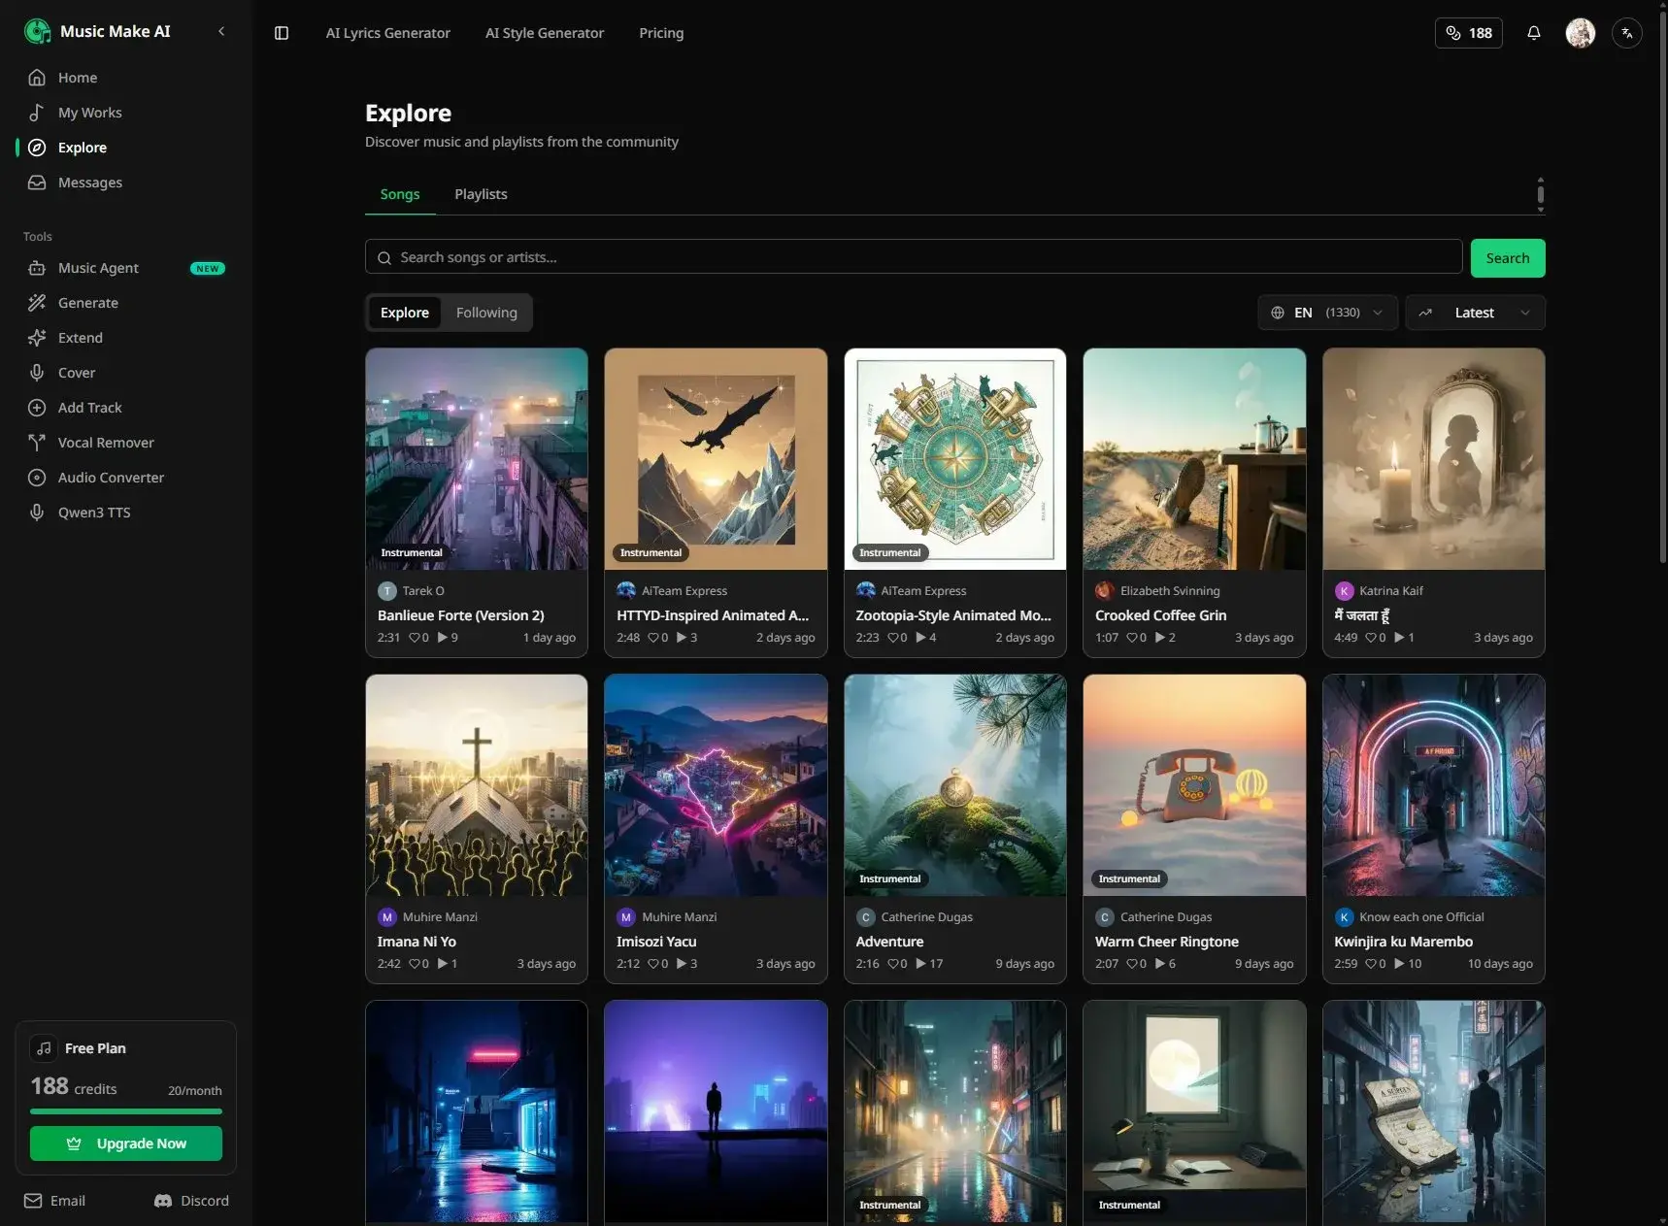Like the Adventure song heart icon
1668x1226 pixels.
[893, 964]
